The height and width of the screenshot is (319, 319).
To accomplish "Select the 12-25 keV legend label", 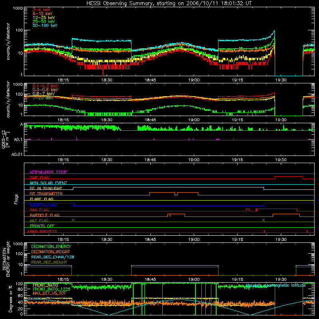I will (44, 18).
